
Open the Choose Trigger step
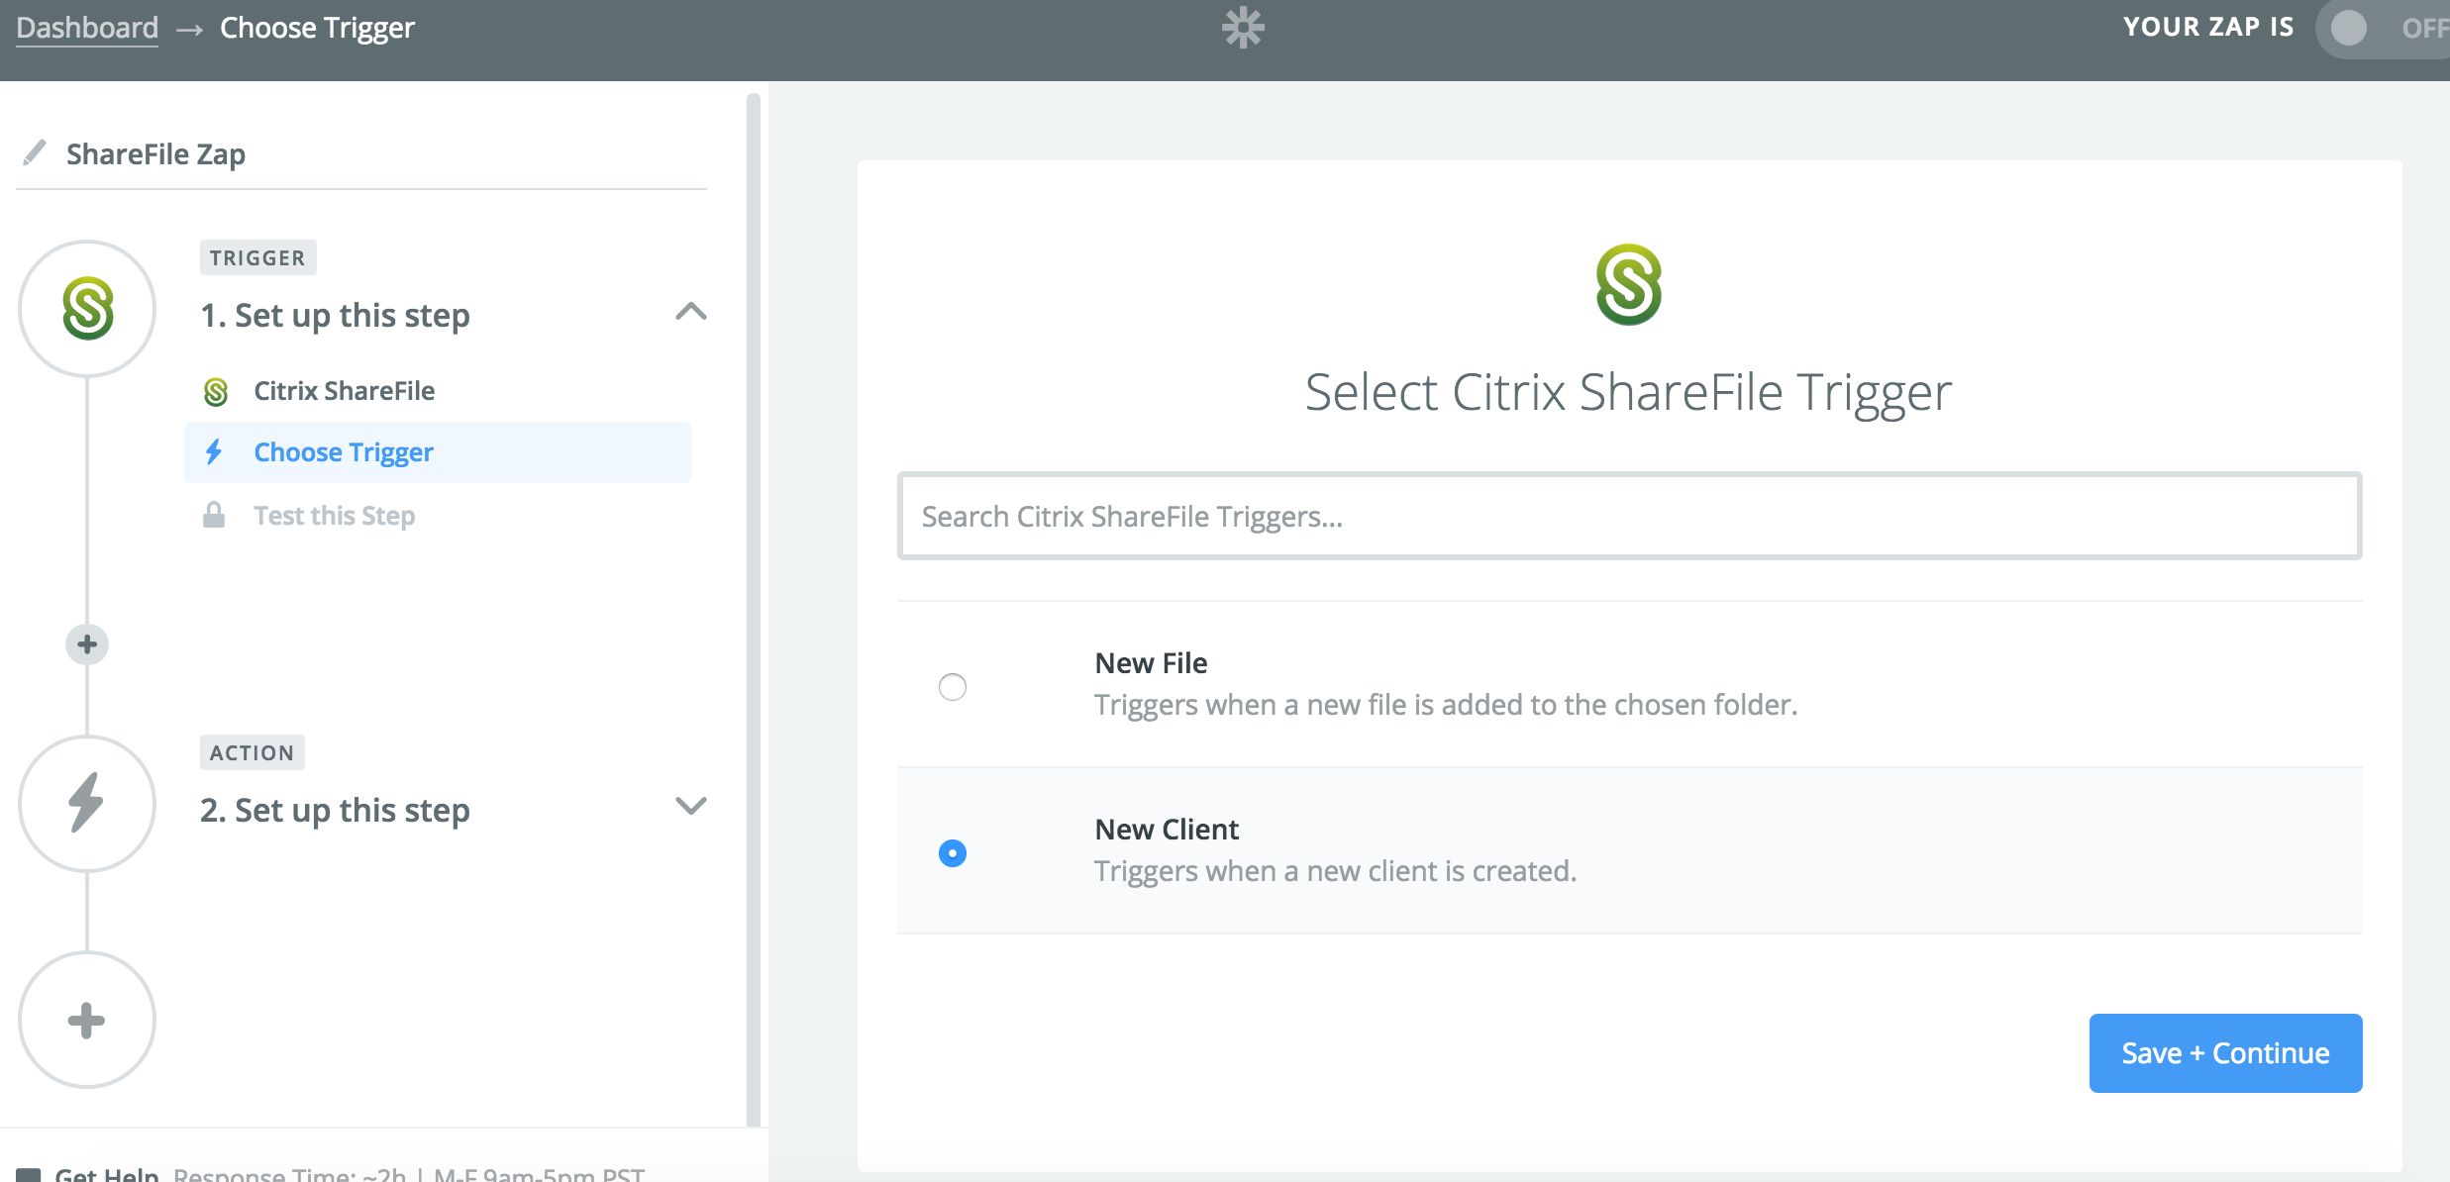[438, 452]
